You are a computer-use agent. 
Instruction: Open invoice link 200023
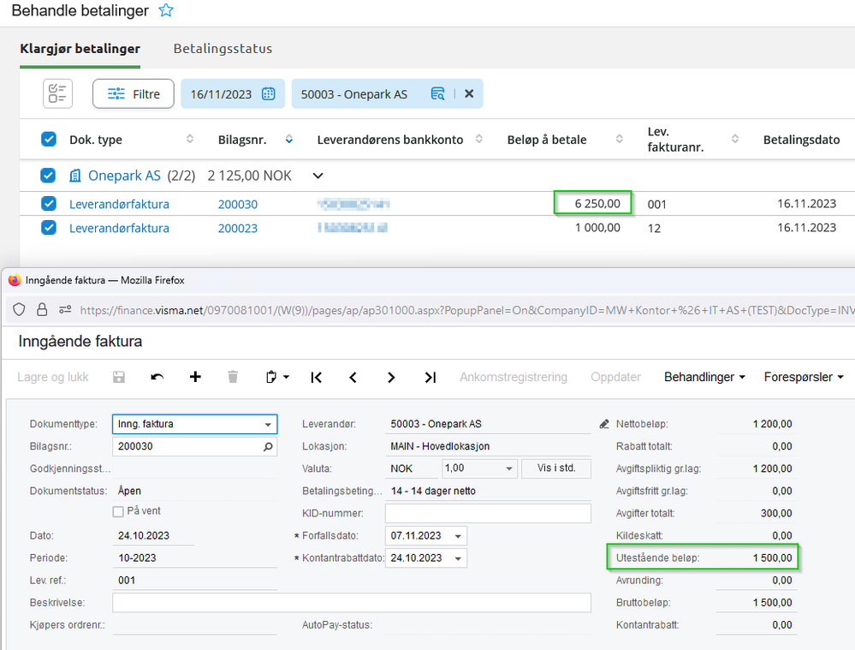(238, 228)
